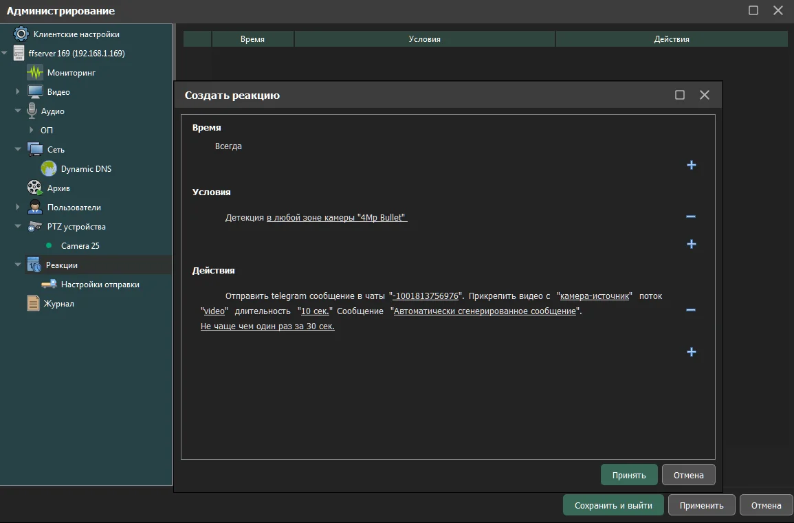
Task: Open the Архив section
Action: click(x=58, y=188)
